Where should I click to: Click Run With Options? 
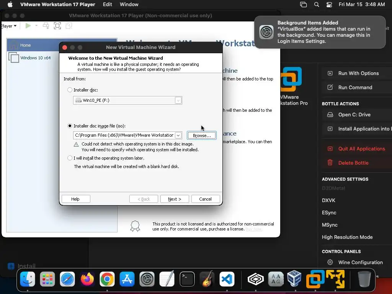[358, 73]
